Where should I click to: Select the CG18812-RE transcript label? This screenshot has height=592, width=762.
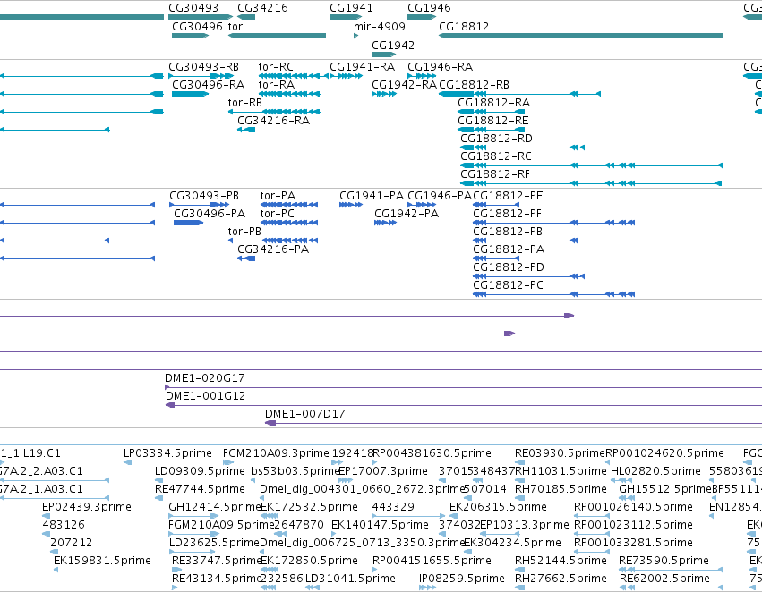[493, 120]
